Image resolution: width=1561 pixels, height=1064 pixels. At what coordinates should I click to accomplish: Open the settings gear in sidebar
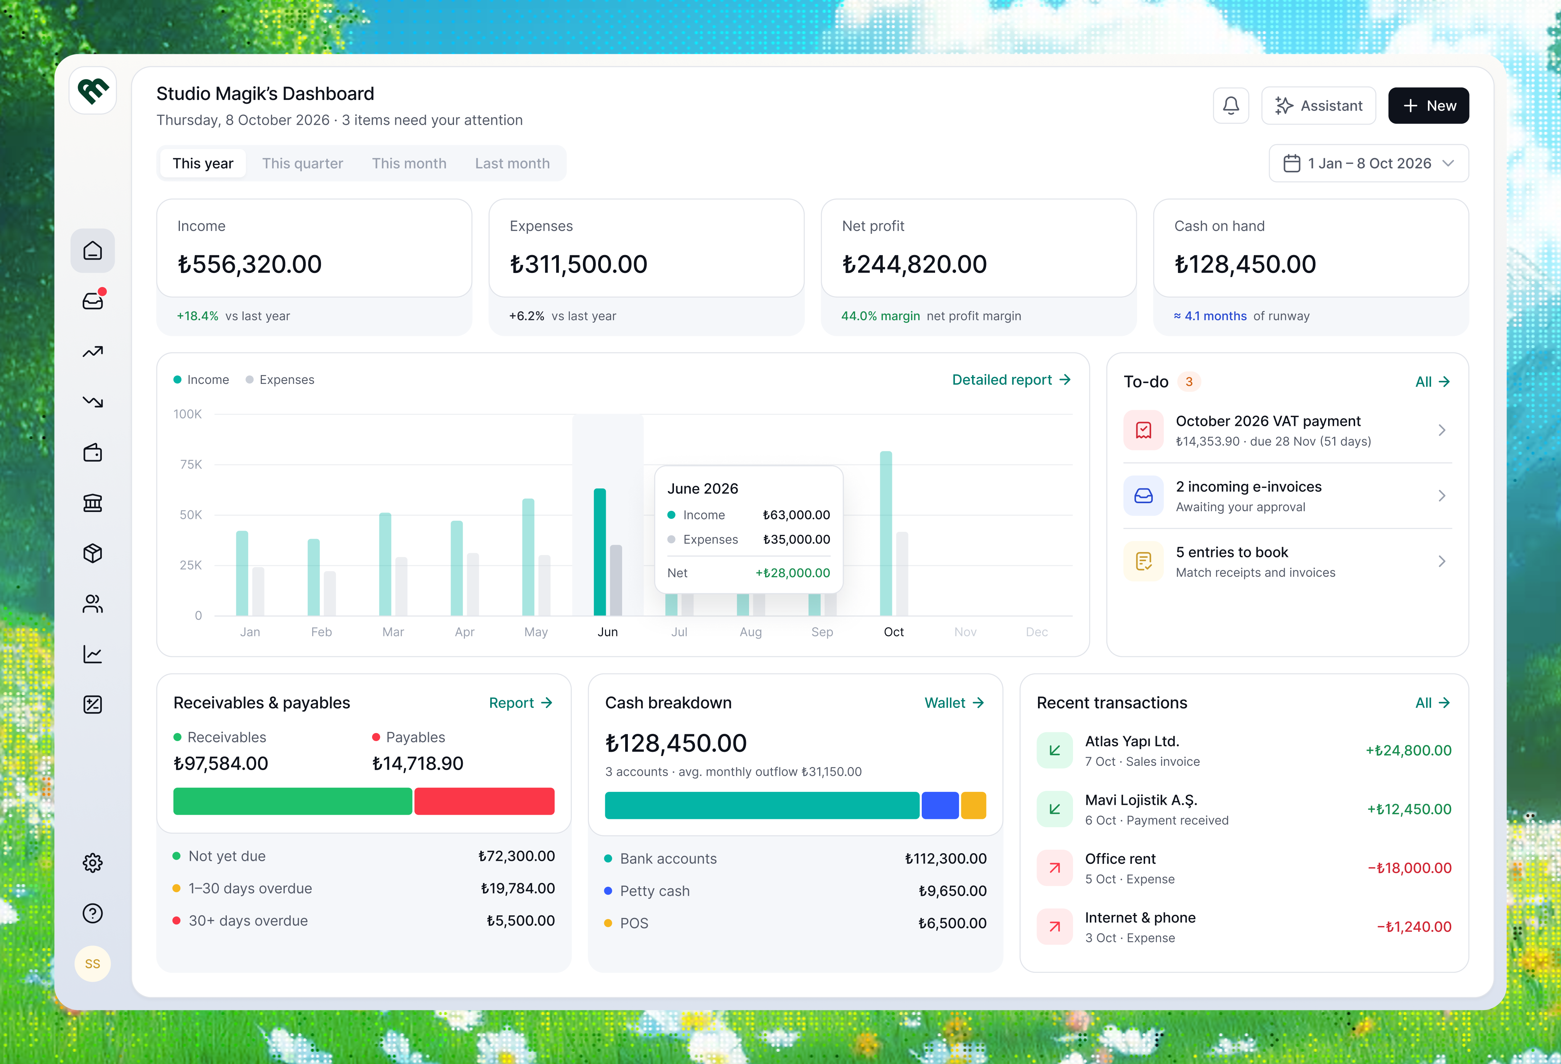tap(93, 862)
